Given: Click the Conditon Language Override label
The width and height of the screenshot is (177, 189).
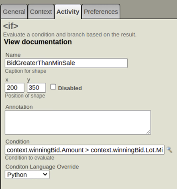Looking at the screenshot, I should click(42, 167).
